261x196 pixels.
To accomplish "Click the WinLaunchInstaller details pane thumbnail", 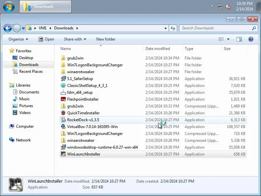I will pos(16,185).
